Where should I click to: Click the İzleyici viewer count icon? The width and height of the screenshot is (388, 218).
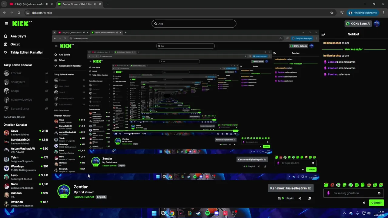tap(279, 198)
